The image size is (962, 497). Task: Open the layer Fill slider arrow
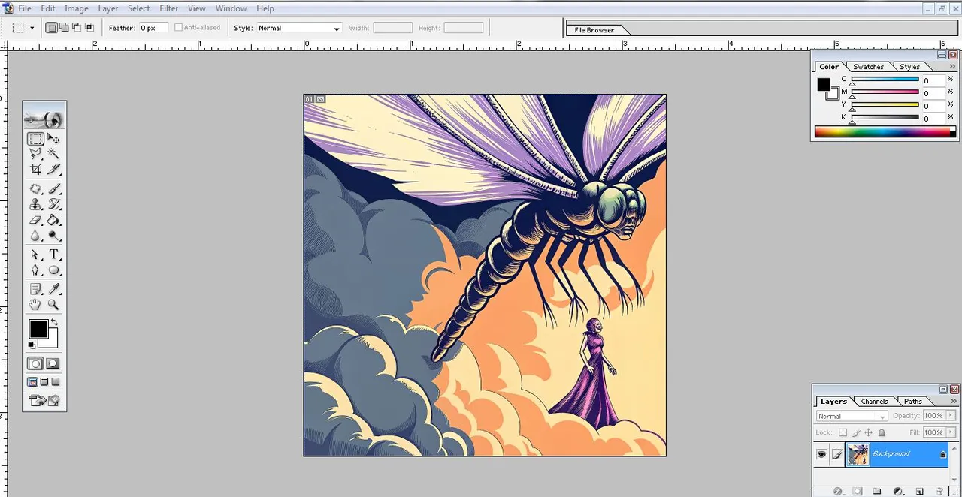click(952, 432)
